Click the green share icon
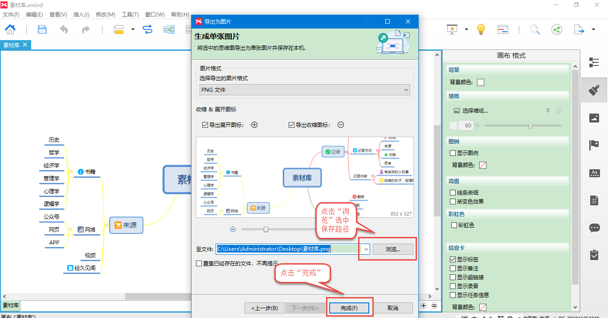The height and width of the screenshot is (318, 608). (x=556, y=29)
